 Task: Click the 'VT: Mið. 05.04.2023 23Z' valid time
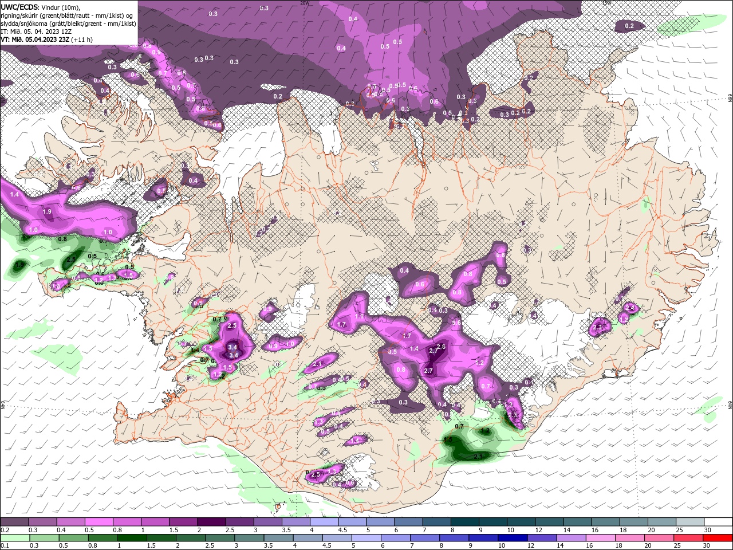tap(34, 40)
